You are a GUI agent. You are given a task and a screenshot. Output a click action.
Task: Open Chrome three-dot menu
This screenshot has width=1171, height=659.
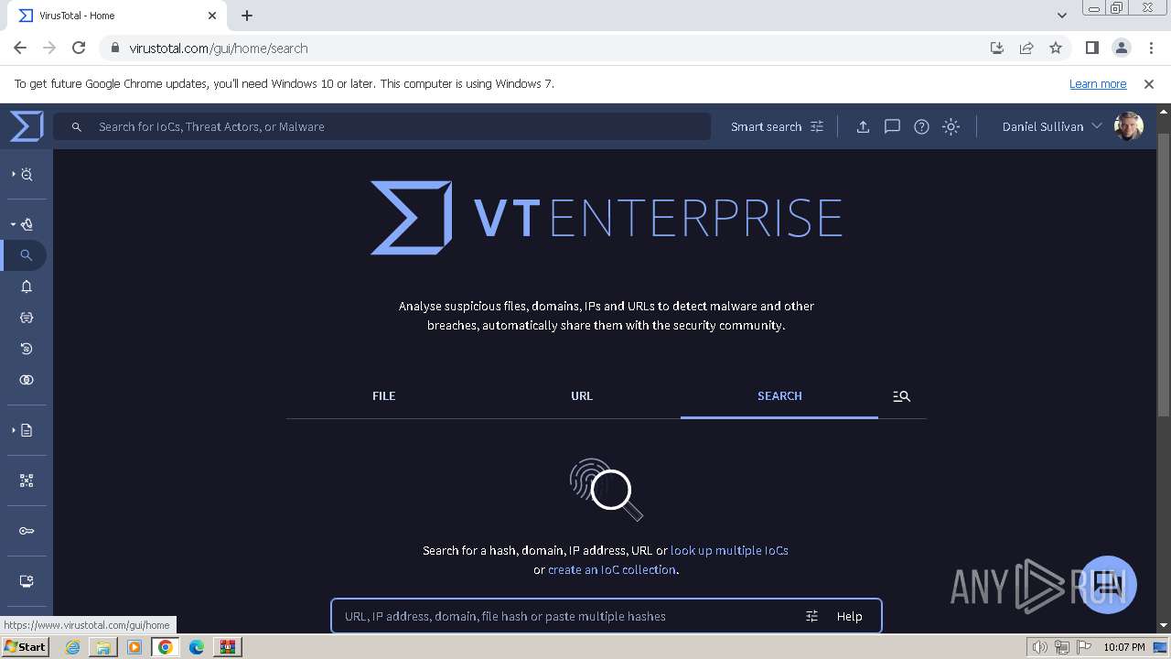click(1150, 48)
